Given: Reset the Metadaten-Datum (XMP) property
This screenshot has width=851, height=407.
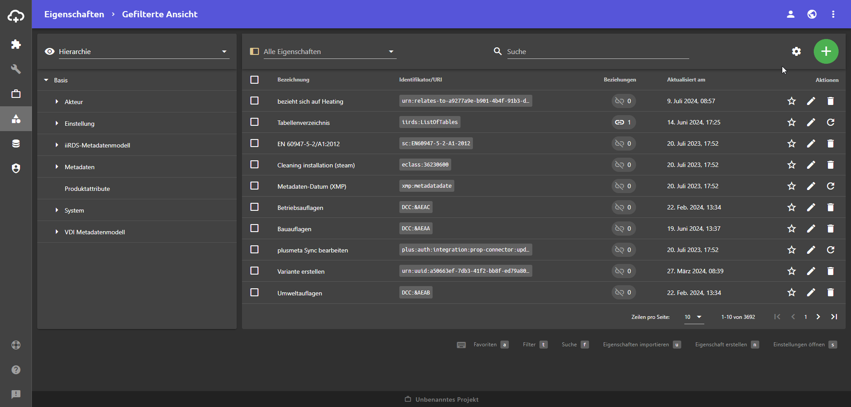Looking at the screenshot, I should [831, 186].
